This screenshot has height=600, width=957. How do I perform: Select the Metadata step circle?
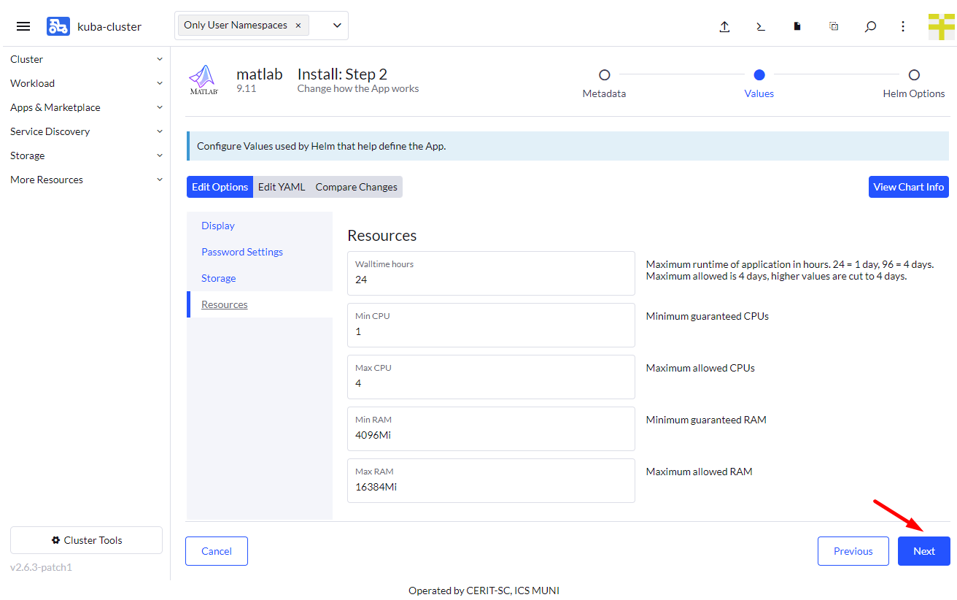coord(604,74)
